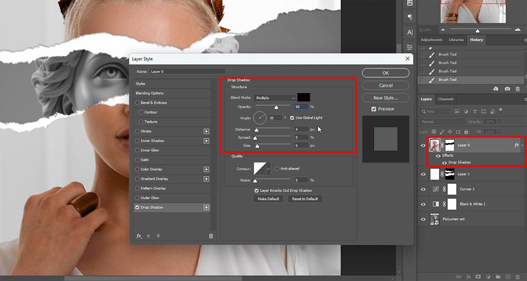Hide the Black & White 1 layer
This screenshot has width=527, height=281.
pos(423,204)
